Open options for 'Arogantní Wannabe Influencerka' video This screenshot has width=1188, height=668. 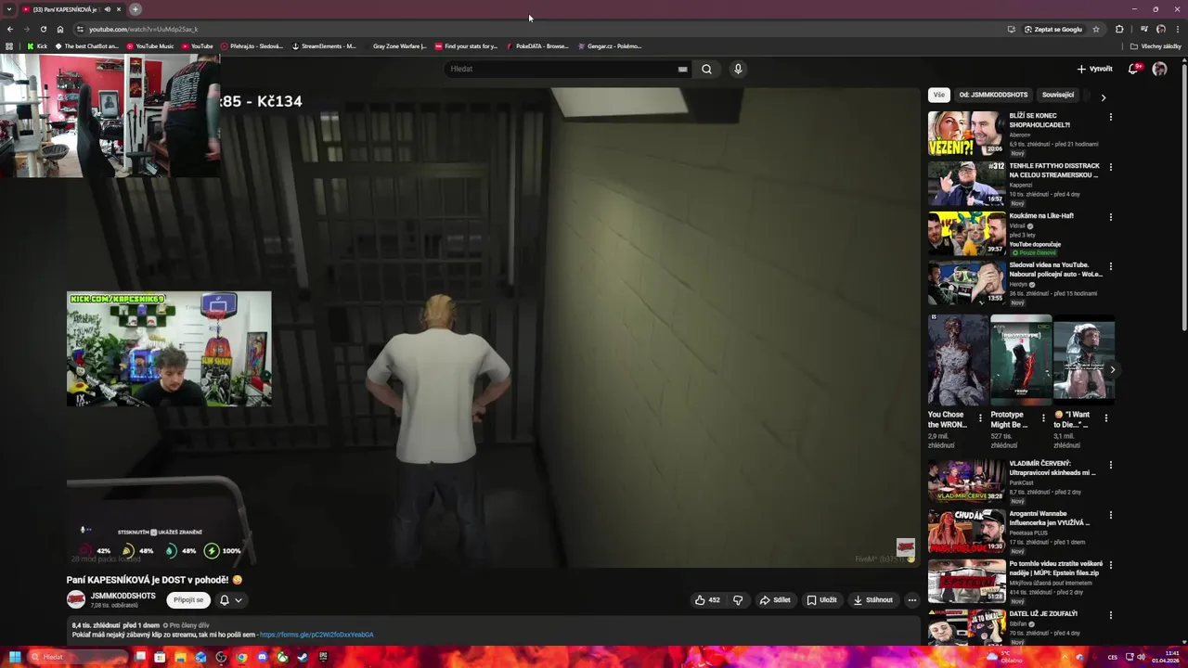1110,515
